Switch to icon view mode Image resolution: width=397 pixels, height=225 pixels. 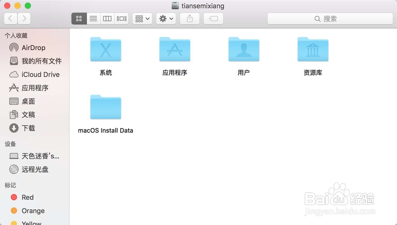pyautogui.click(x=79, y=19)
